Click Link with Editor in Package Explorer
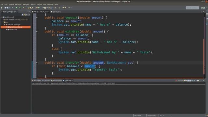 pyautogui.click(x=25, y=15)
